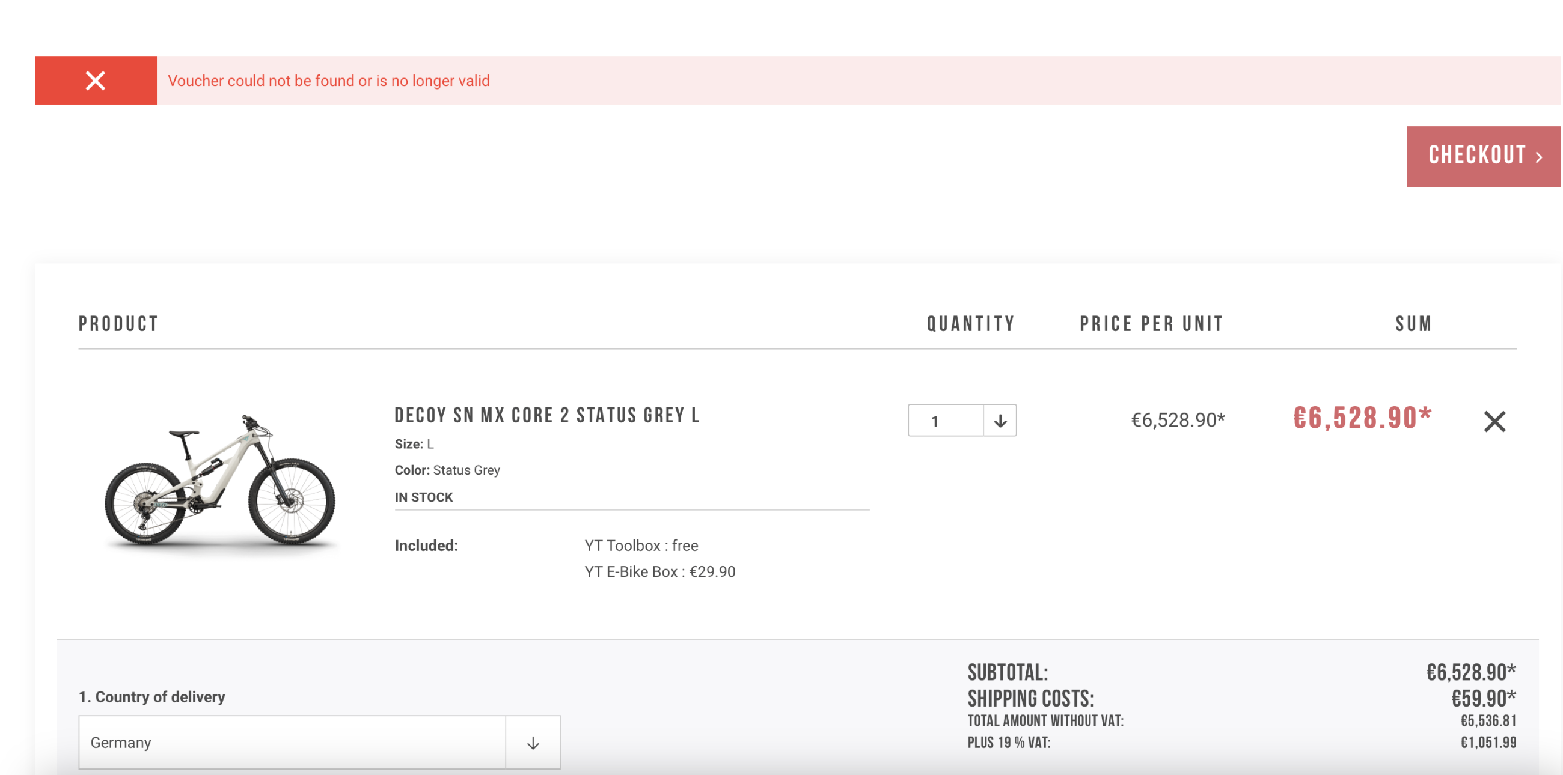Click the CHECKOUT button
Screen dimensions: 1563x775
1482,156
